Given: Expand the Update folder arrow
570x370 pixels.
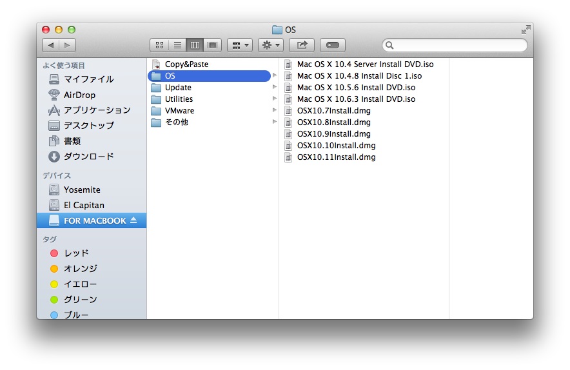Looking at the screenshot, I should (275, 87).
